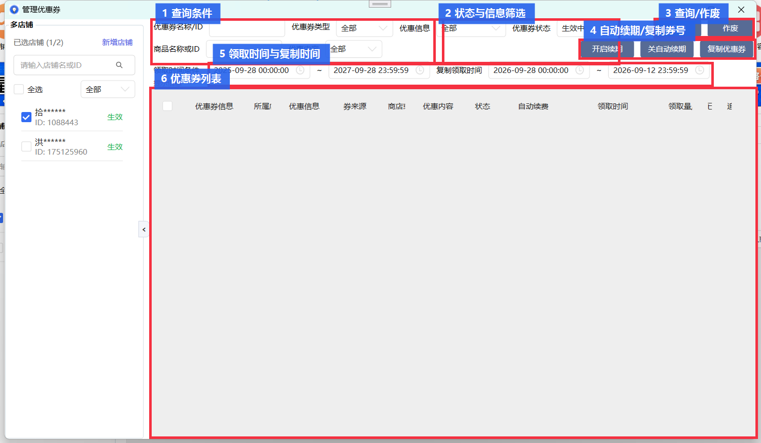Screen dimensions: 761x443
Task: Click clock icon of 2026-09-12 23:59:59 field
Action: tap(700, 70)
